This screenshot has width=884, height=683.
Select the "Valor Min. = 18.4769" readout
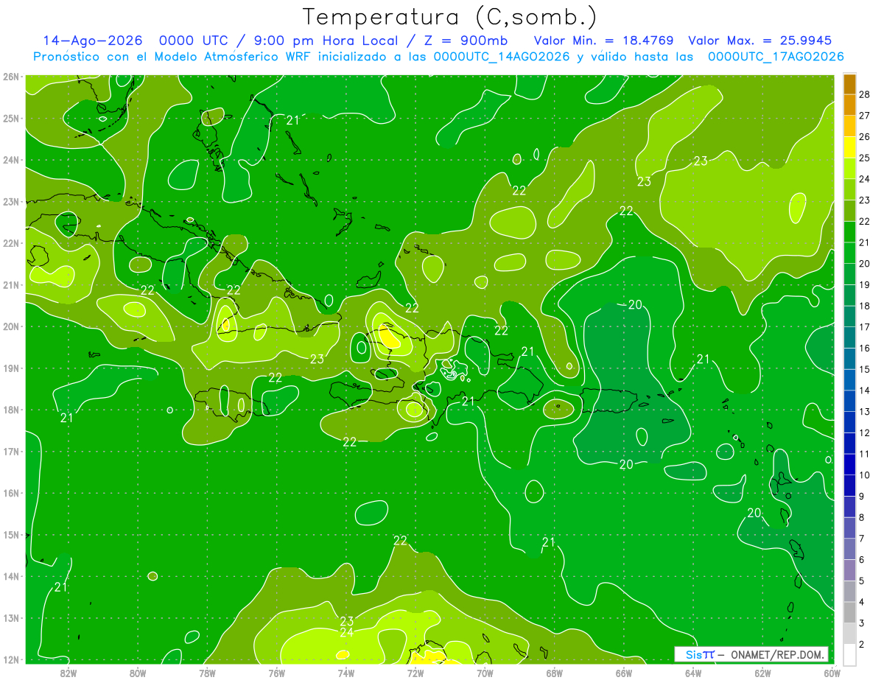click(x=604, y=41)
